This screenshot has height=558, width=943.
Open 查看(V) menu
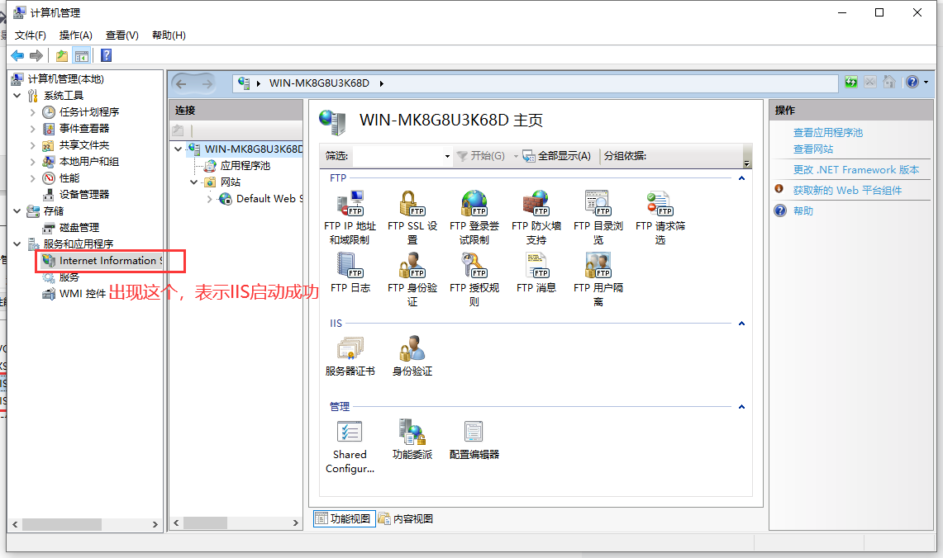(122, 35)
